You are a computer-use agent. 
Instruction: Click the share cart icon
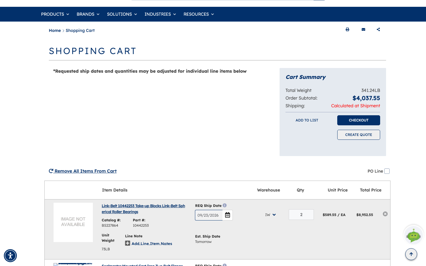378,30
